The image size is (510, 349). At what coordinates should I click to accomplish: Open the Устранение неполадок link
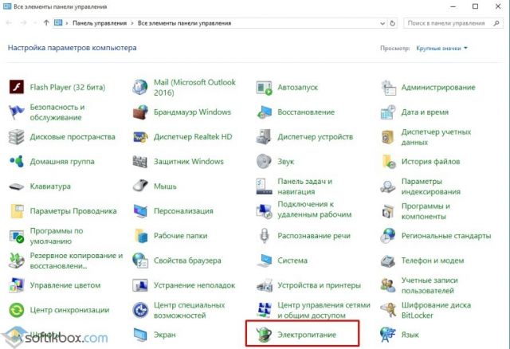[x=194, y=285]
